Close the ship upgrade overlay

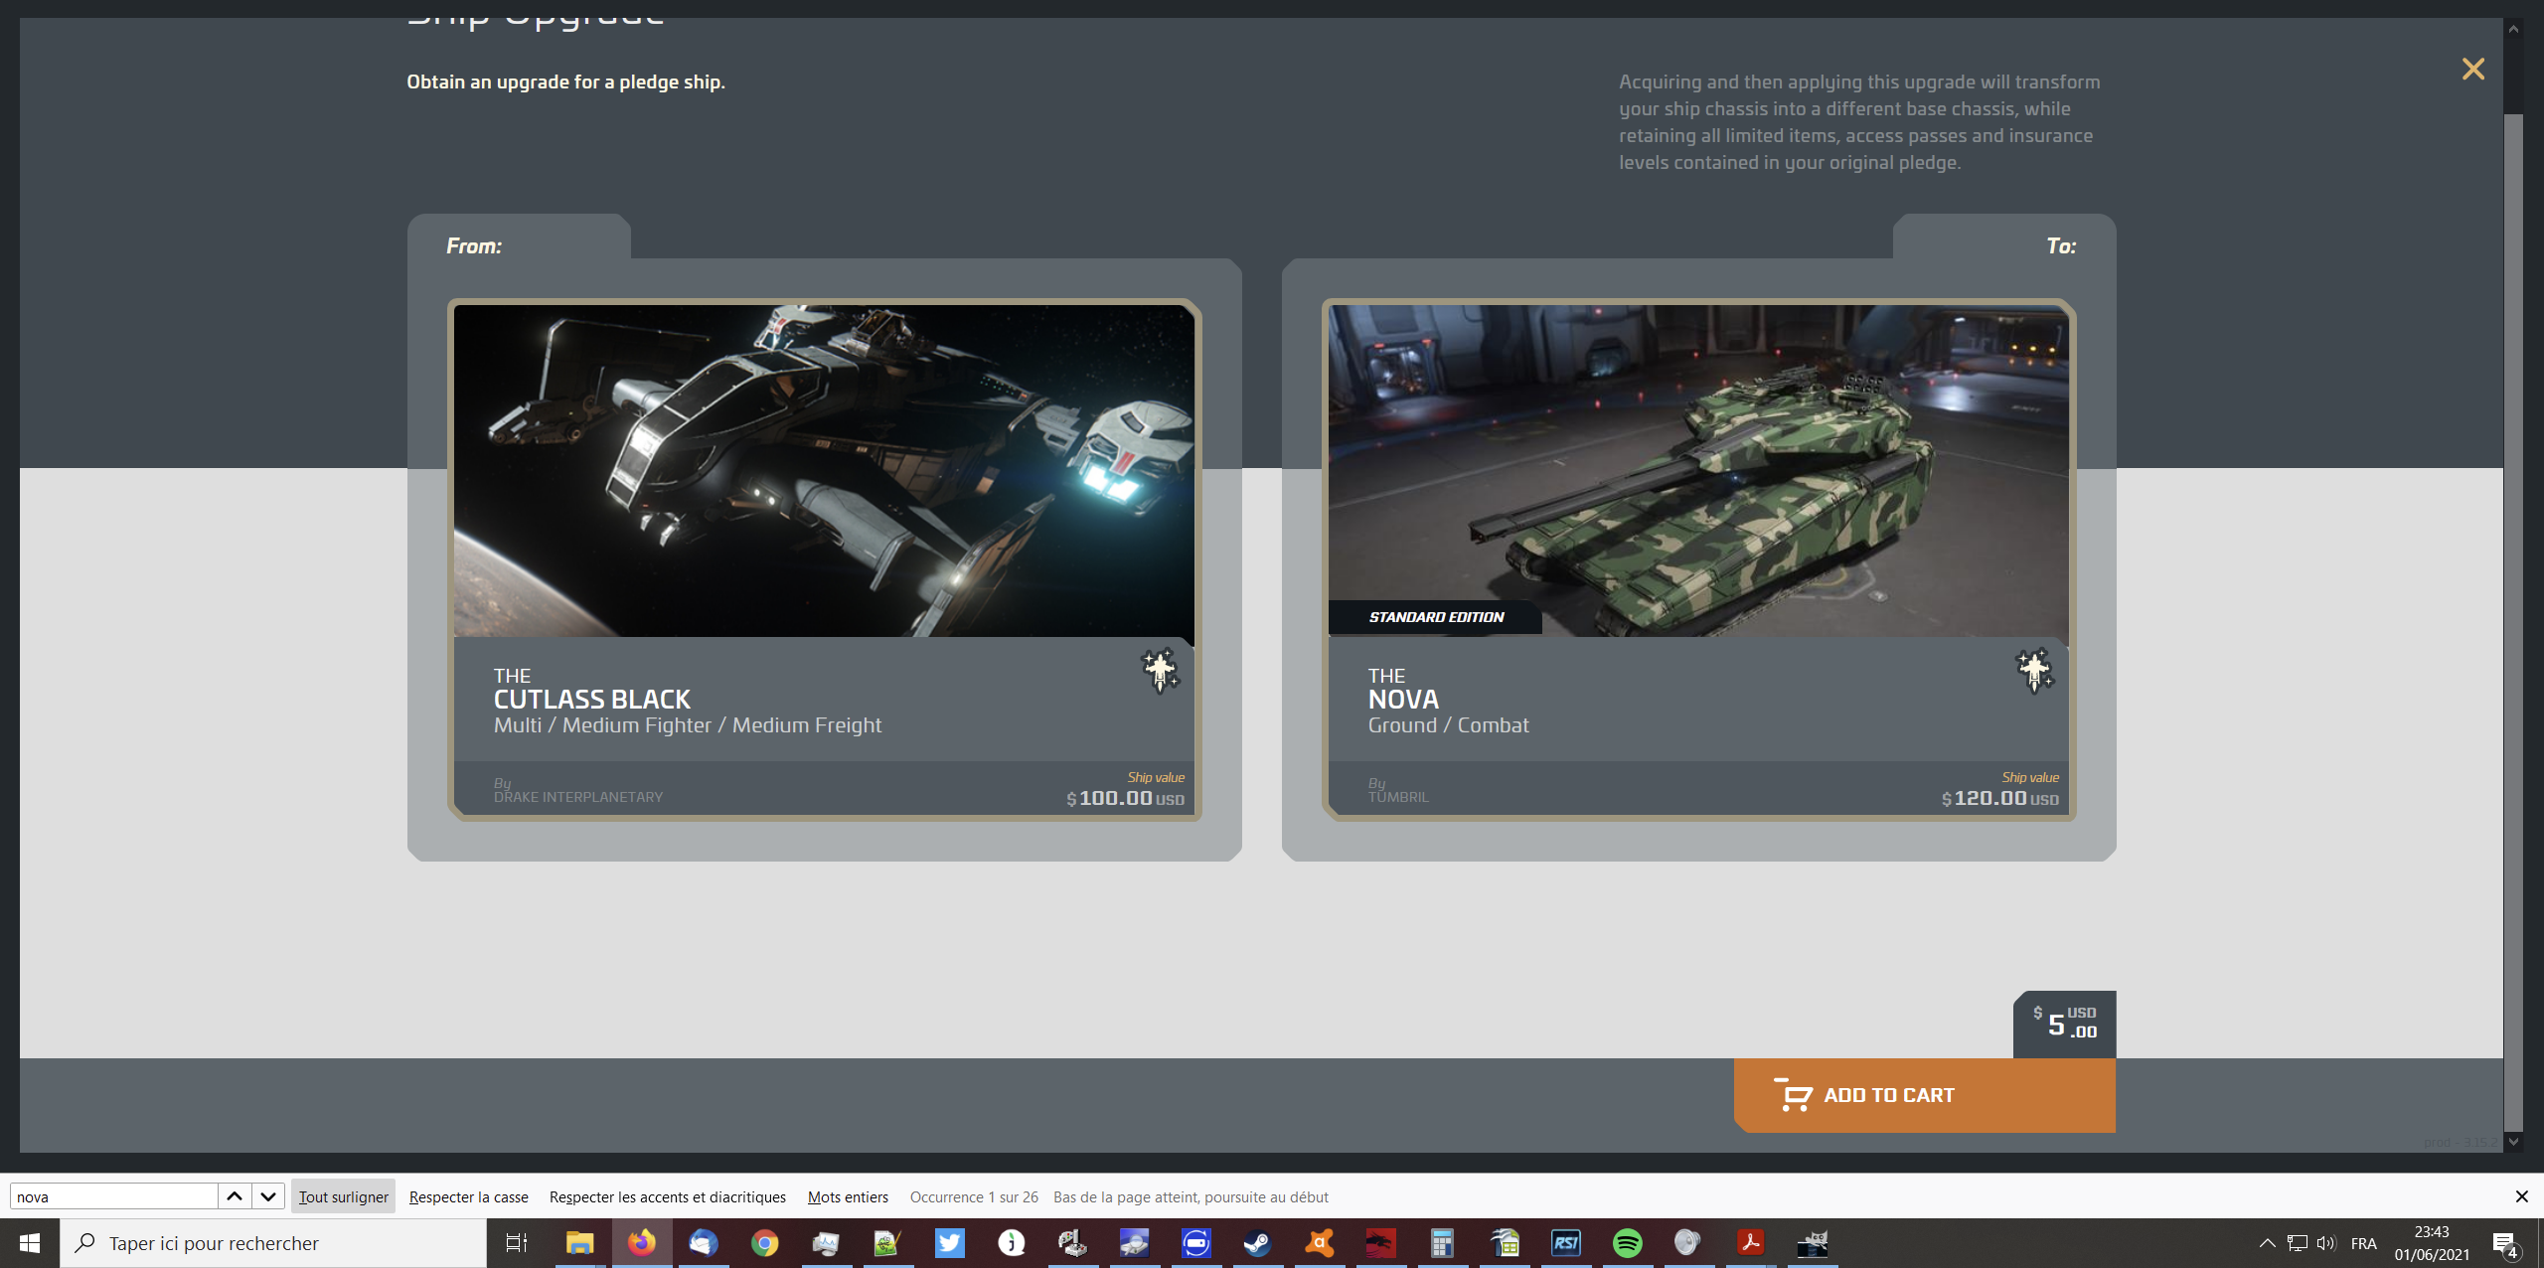(x=2472, y=69)
